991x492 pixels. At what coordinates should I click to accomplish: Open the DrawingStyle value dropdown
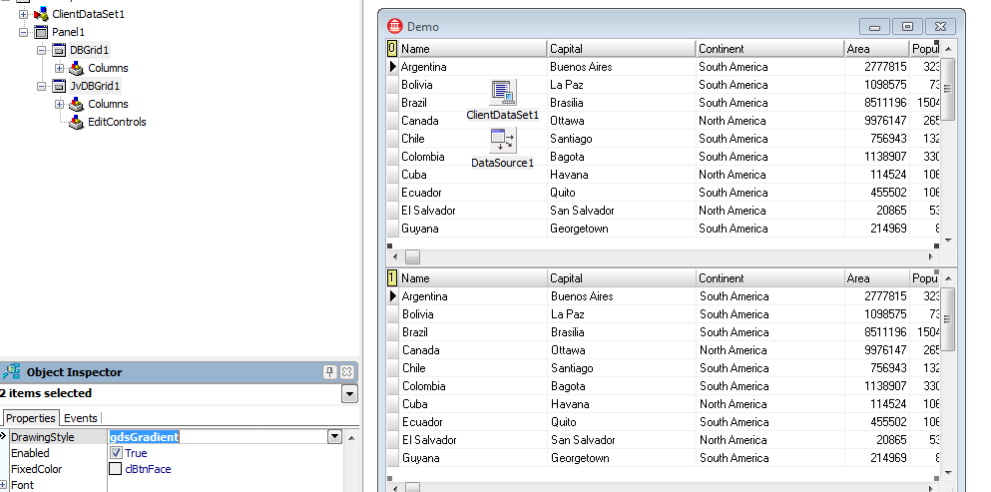coord(334,437)
